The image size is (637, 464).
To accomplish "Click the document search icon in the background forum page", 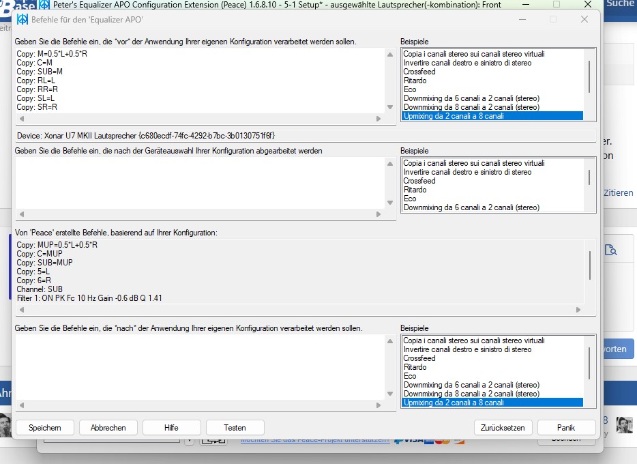I will [610, 250].
